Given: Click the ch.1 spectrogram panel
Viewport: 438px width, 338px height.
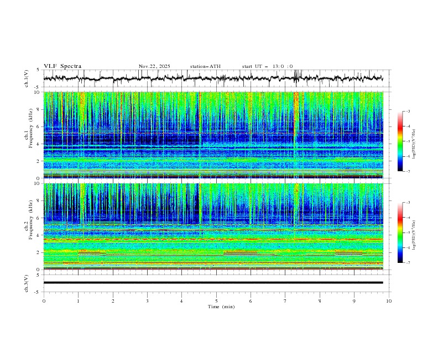Looking at the screenshot, I should click(x=213, y=135).
